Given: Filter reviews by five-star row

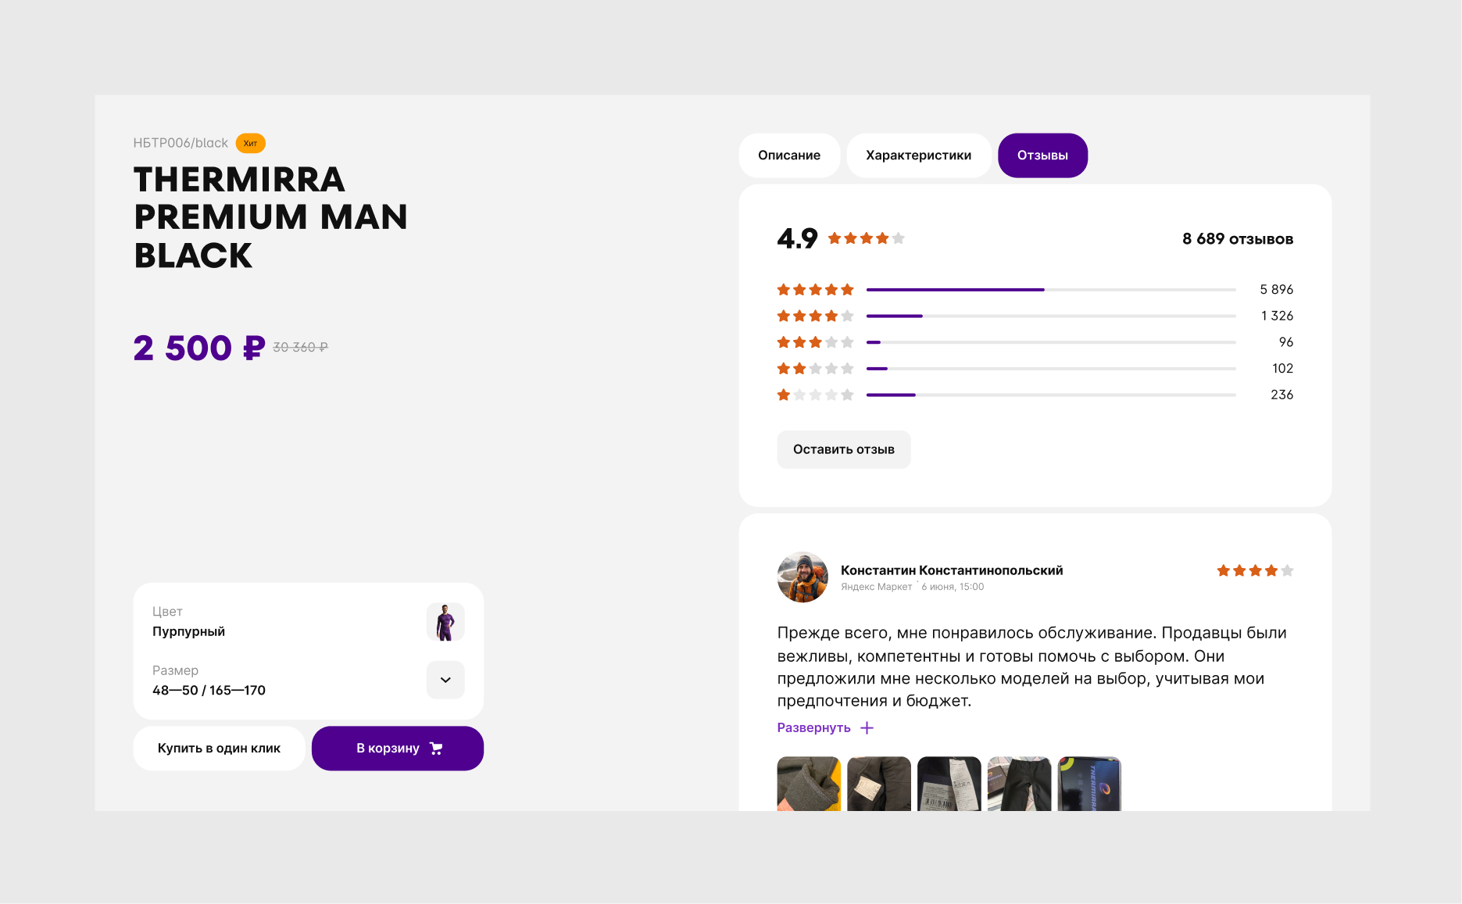Looking at the screenshot, I should [1035, 290].
